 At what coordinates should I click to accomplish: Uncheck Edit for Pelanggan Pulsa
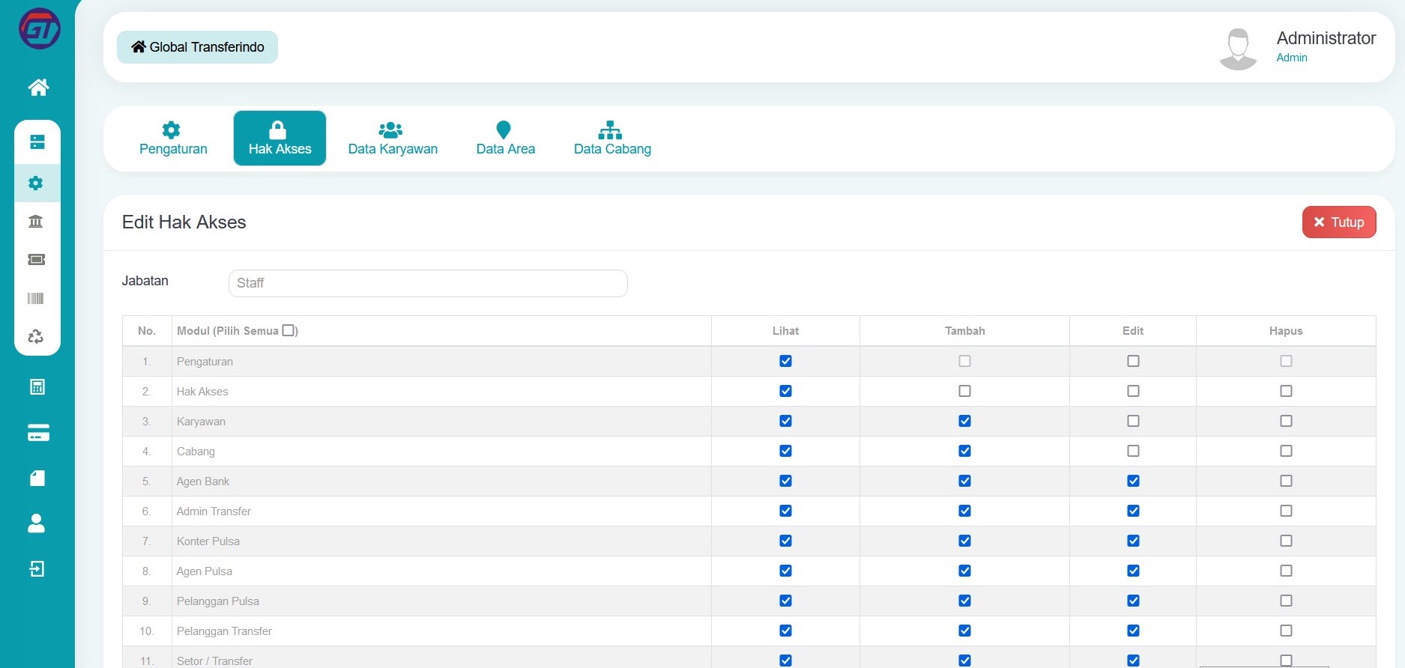1133,601
